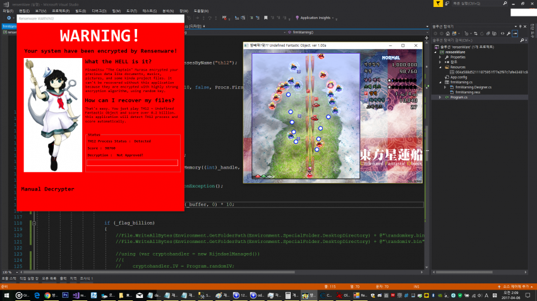This screenshot has width=537, height=301.
Task: Click the Application Insights toolbar button
Action: (x=315, y=18)
